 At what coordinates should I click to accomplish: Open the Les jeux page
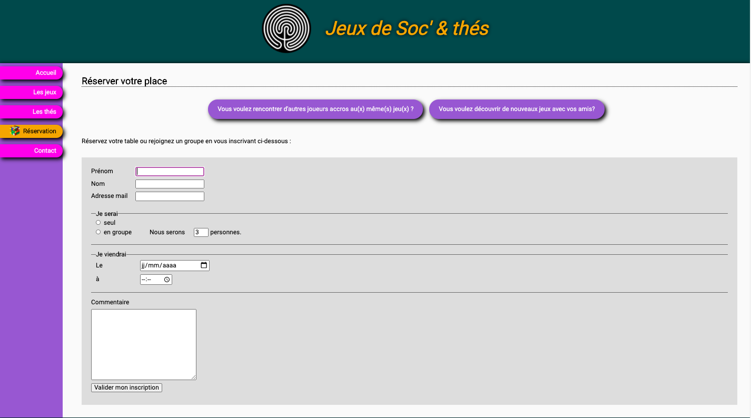[32, 92]
